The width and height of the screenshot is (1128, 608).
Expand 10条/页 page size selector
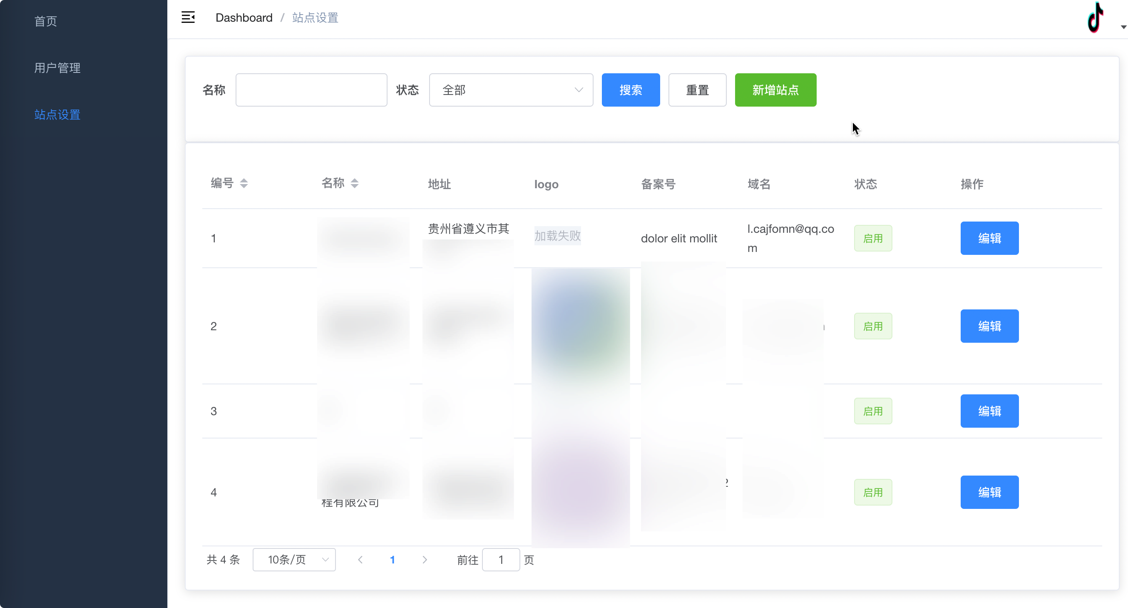point(294,559)
